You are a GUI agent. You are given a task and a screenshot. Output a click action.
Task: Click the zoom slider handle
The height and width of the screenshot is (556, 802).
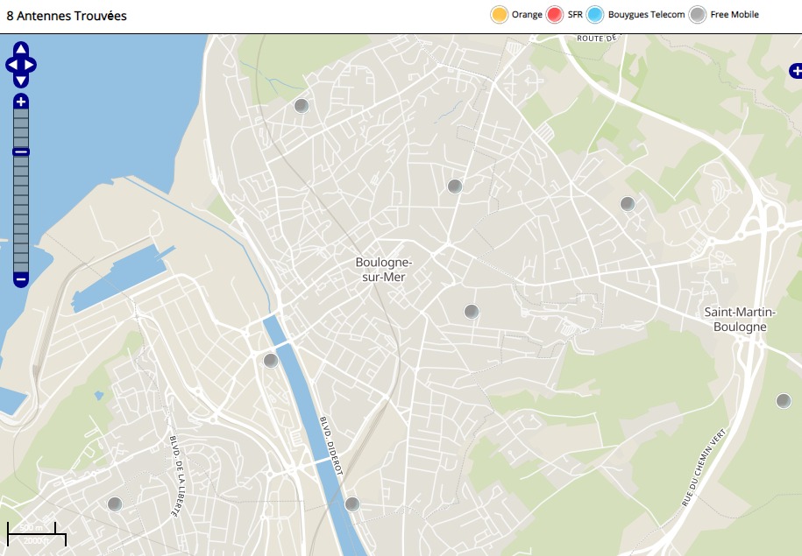point(21,152)
